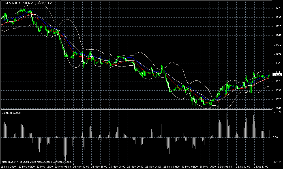Click the 1.3395 price axis label
The image size is (283, 169).
[x=277, y=54]
